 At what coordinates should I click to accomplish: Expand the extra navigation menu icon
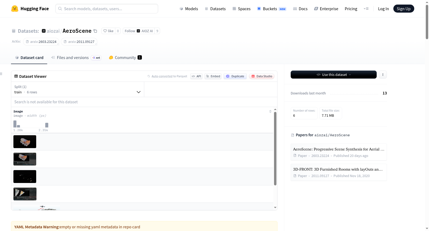[x=366, y=9]
